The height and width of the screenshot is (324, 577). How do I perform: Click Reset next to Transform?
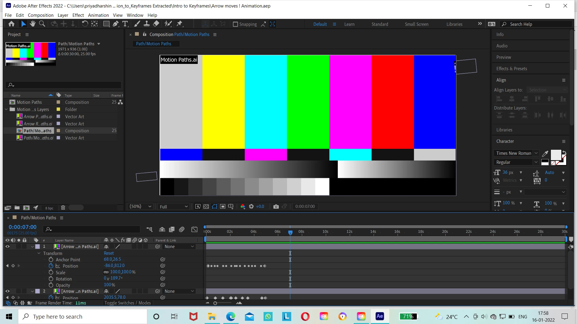pyautogui.click(x=109, y=253)
